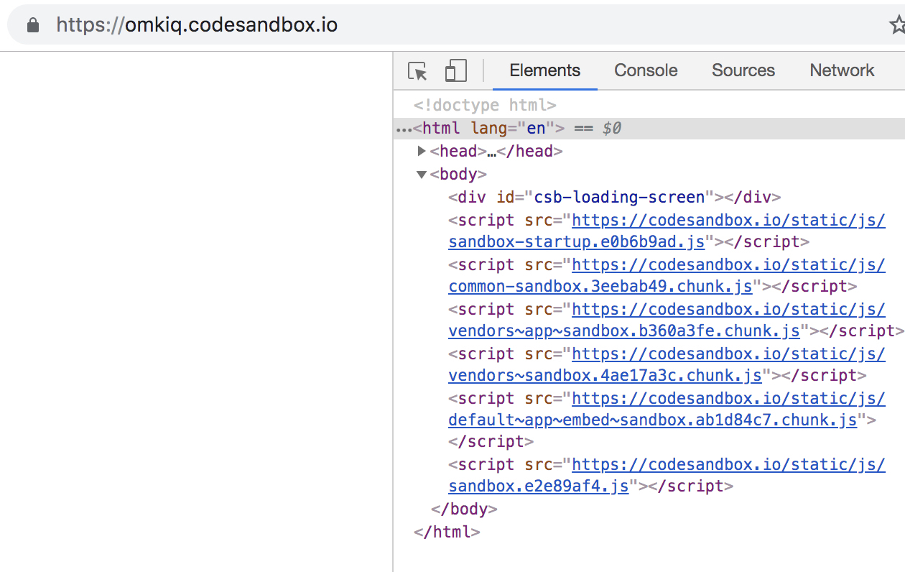Select the closing html tag
Image resolution: width=905 pixels, height=572 pixels.
(447, 532)
